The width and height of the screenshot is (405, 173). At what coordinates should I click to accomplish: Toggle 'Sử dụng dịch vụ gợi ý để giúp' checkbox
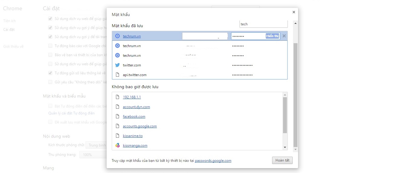click(x=50, y=28)
